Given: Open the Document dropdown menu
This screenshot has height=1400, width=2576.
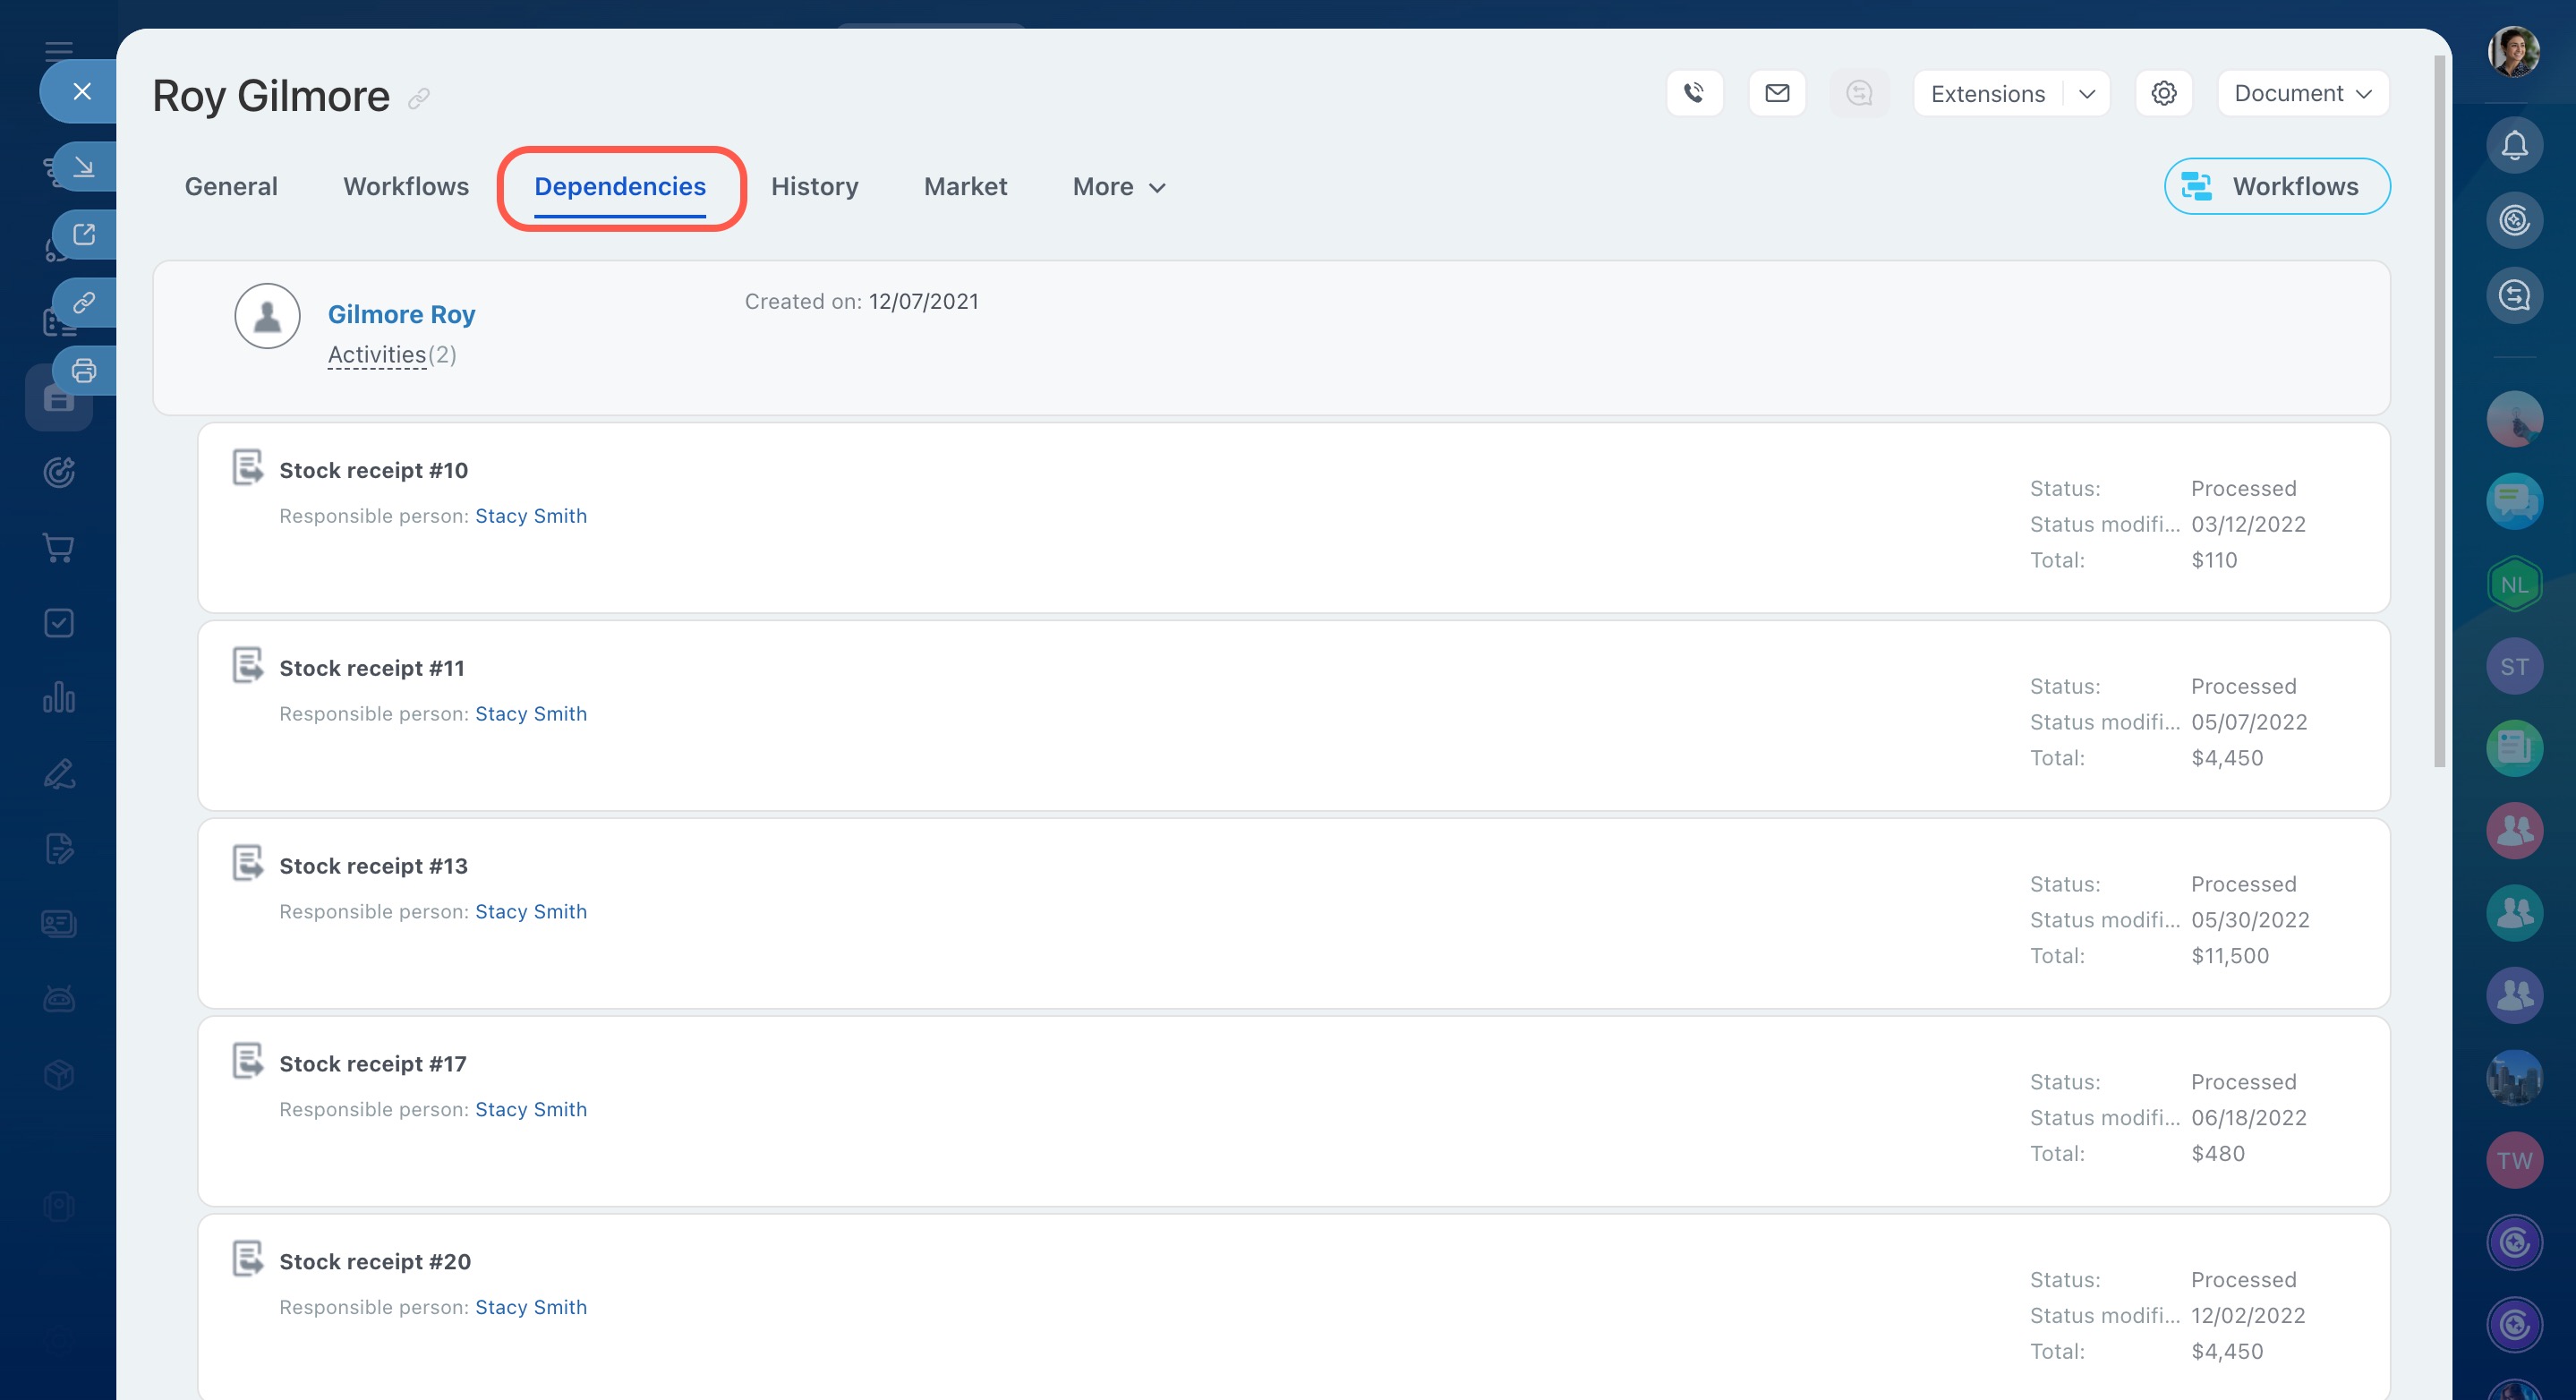Looking at the screenshot, I should pyautogui.click(x=2302, y=93).
